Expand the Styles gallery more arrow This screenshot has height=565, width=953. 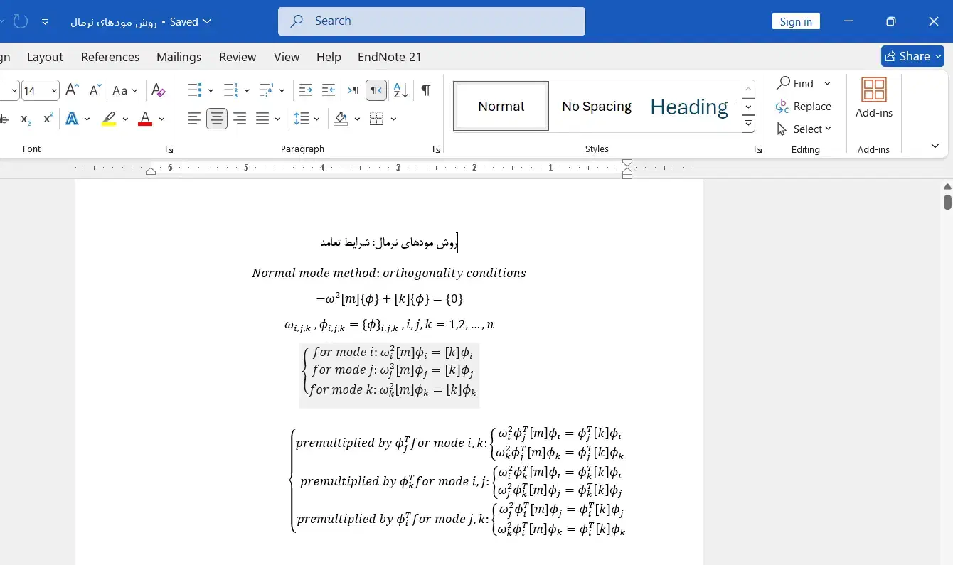[x=748, y=124]
